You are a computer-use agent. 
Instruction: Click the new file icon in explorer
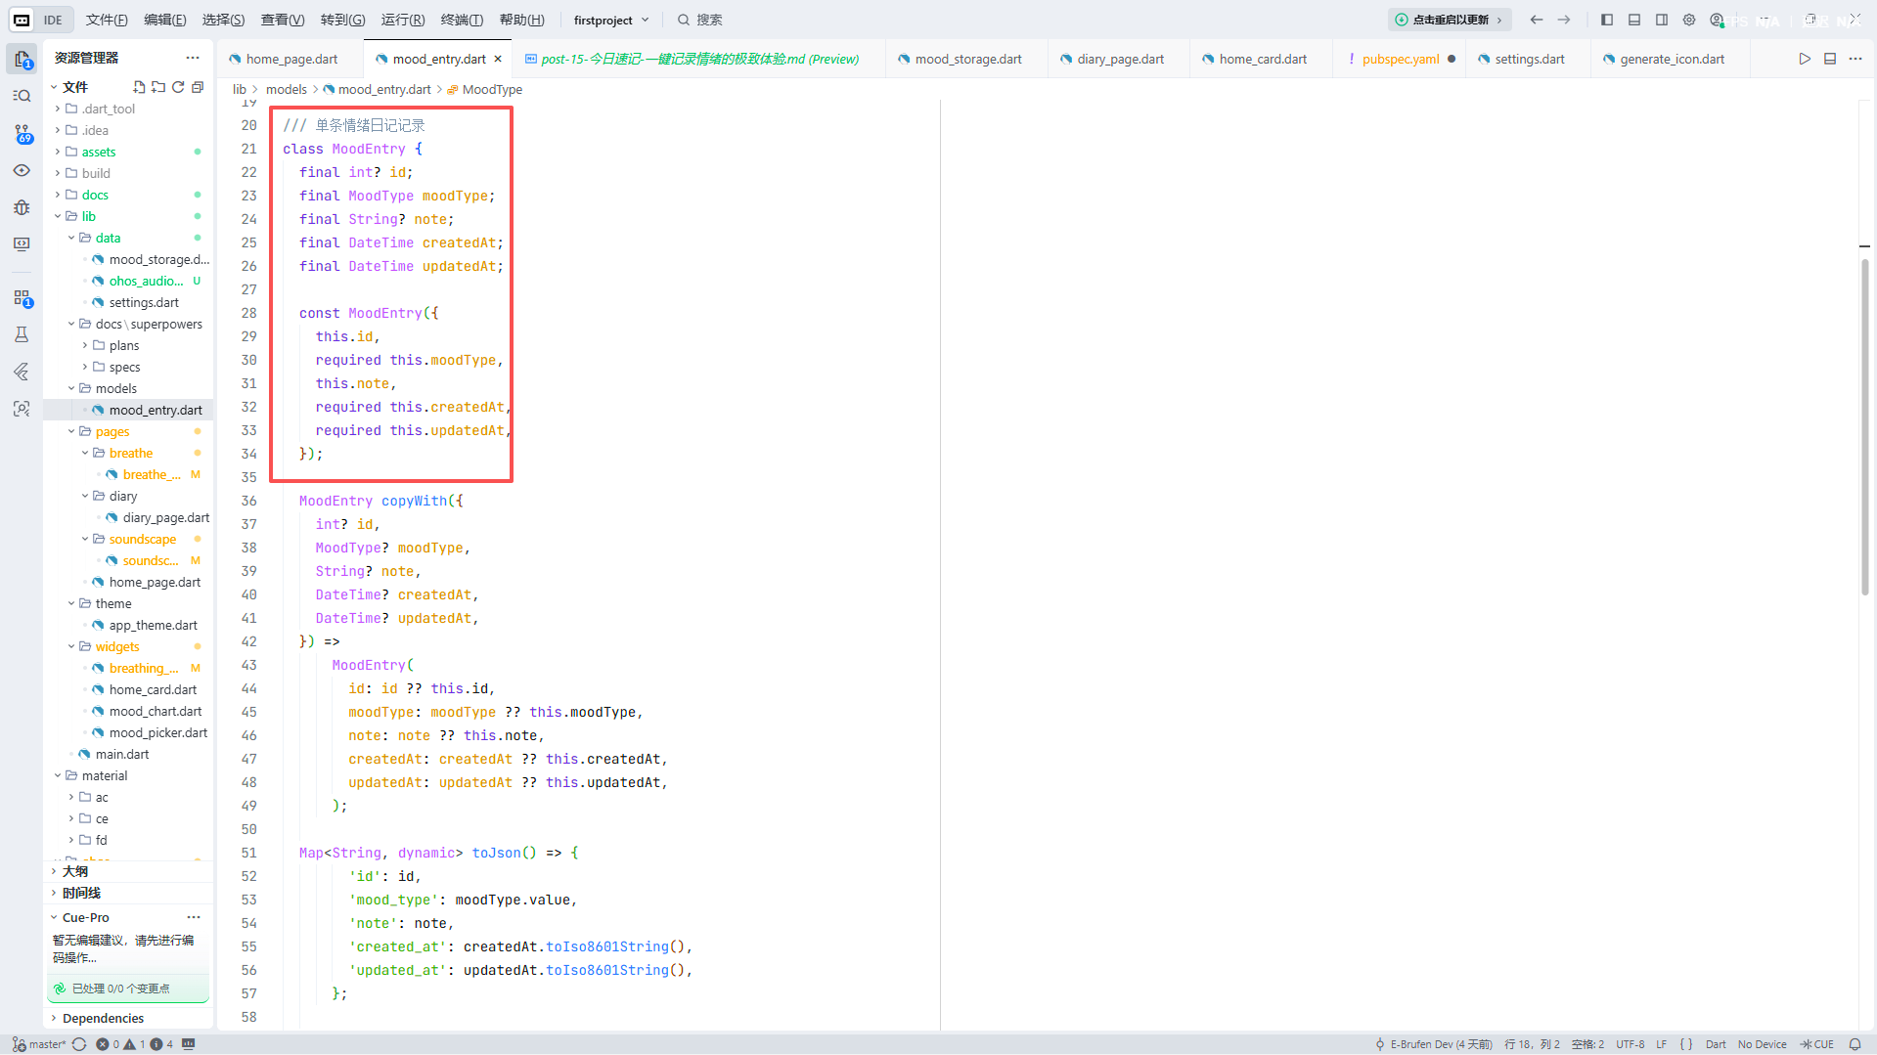pos(139,87)
